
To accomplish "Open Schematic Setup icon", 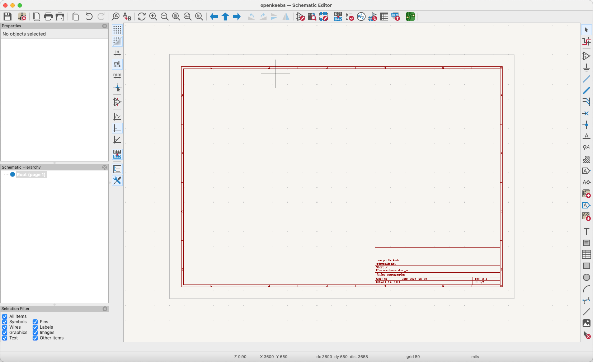I will pyautogui.click(x=22, y=17).
